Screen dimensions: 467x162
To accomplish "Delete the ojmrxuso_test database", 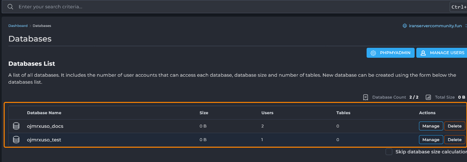I will 454,140.
